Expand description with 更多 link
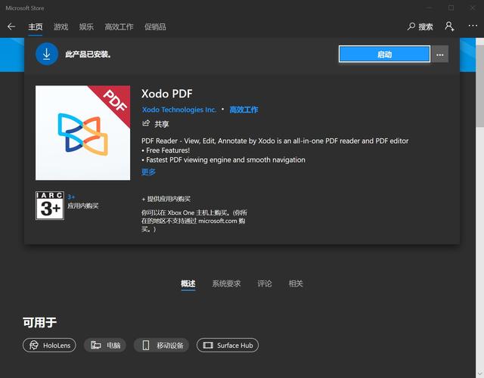The width and height of the screenshot is (484, 378). point(148,172)
